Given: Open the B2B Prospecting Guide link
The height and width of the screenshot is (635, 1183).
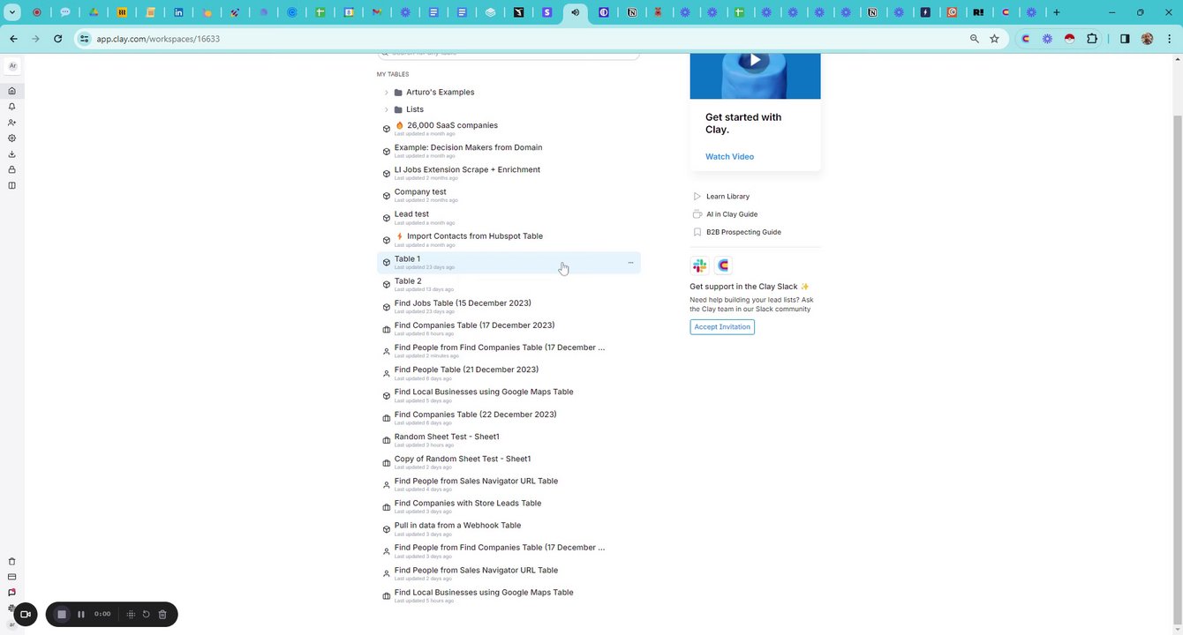Looking at the screenshot, I should click(743, 232).
